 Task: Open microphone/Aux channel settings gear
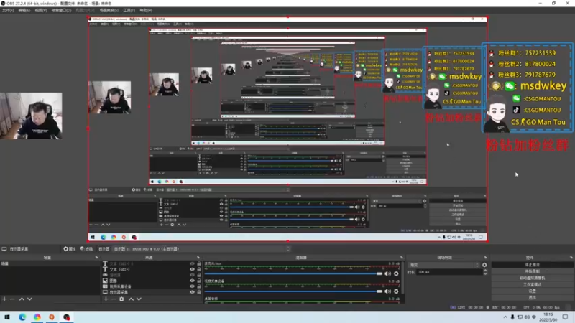tap(396, 273)
